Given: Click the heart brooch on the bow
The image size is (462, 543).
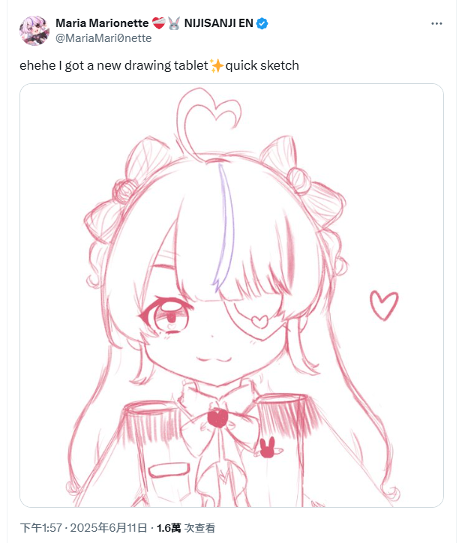Looking at the screenshot, I should [217, 418].
